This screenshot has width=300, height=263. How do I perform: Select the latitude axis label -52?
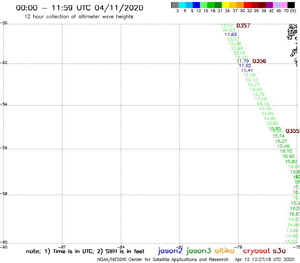[x=4, y=63]
